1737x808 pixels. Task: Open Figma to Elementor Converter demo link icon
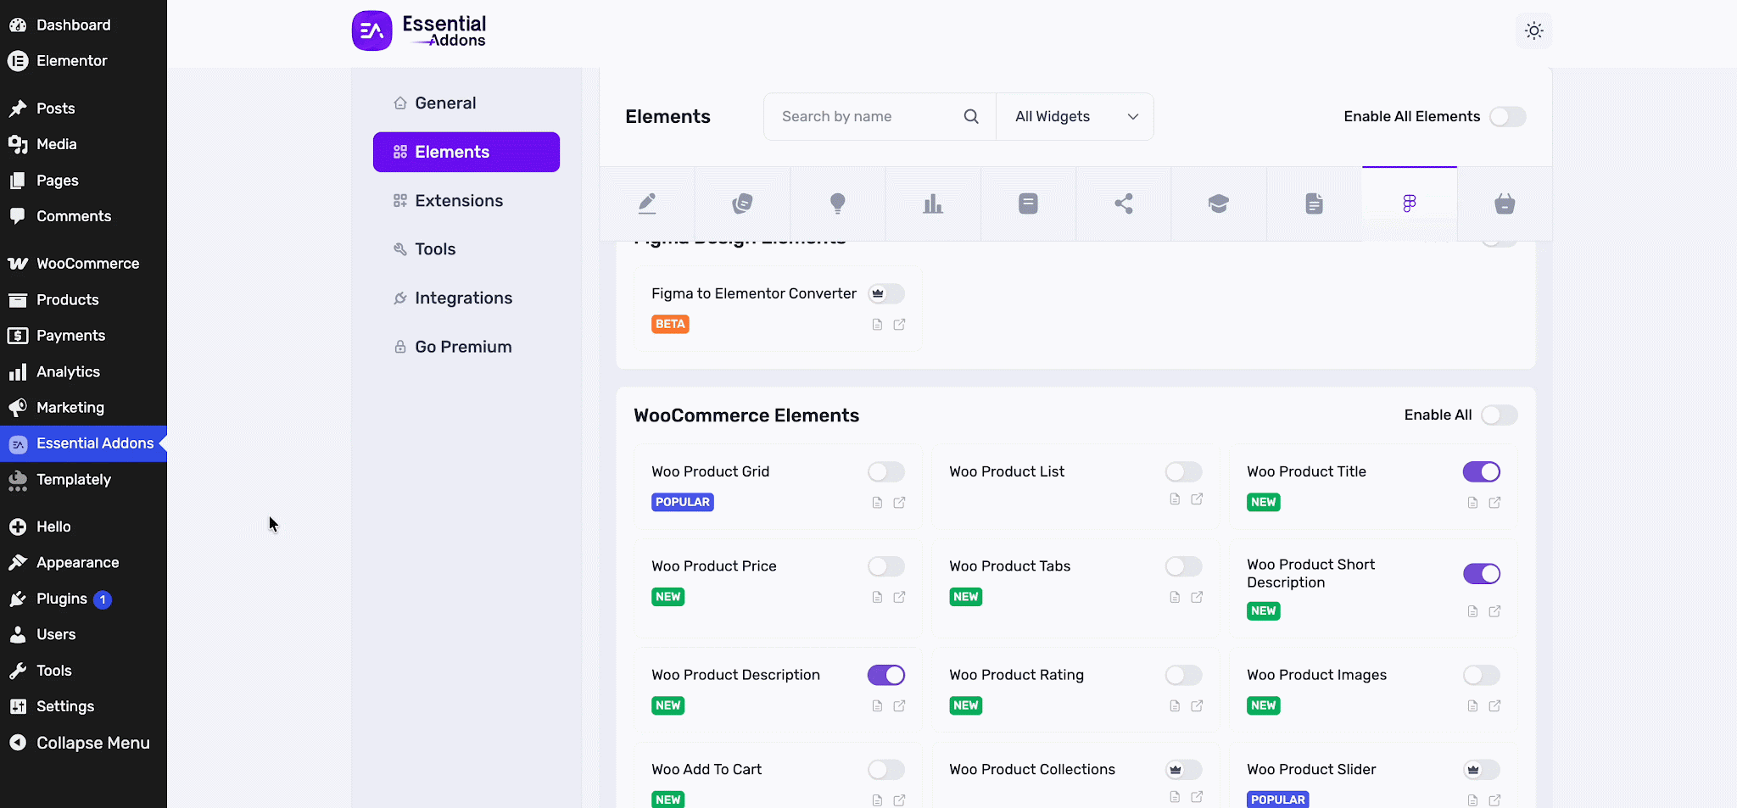(x=900, y=325)
